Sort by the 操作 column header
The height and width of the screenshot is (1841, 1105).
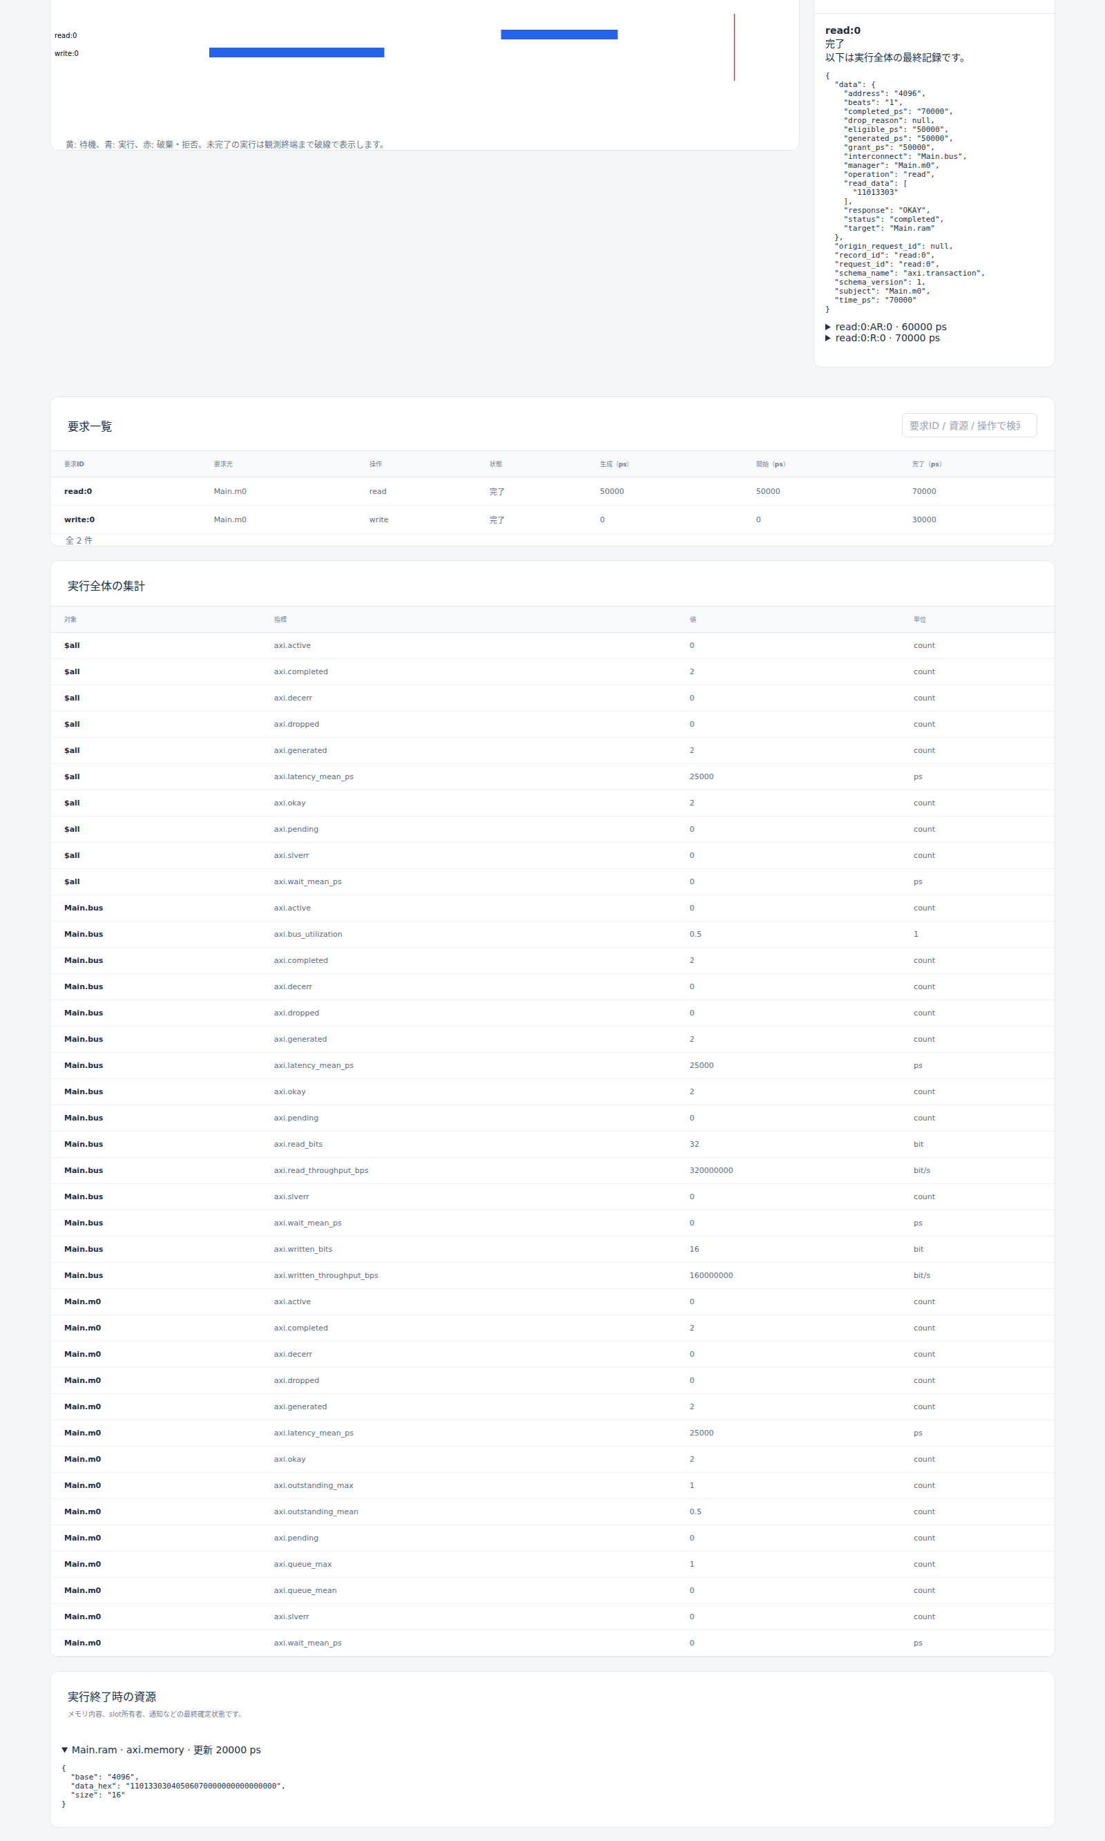375,464
